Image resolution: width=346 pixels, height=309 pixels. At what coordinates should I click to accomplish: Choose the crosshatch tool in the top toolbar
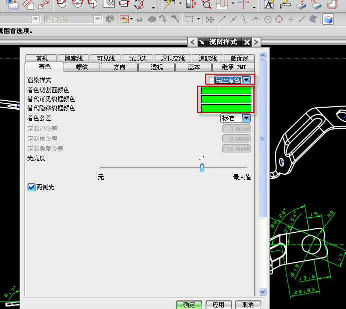(x=109, y=4)
